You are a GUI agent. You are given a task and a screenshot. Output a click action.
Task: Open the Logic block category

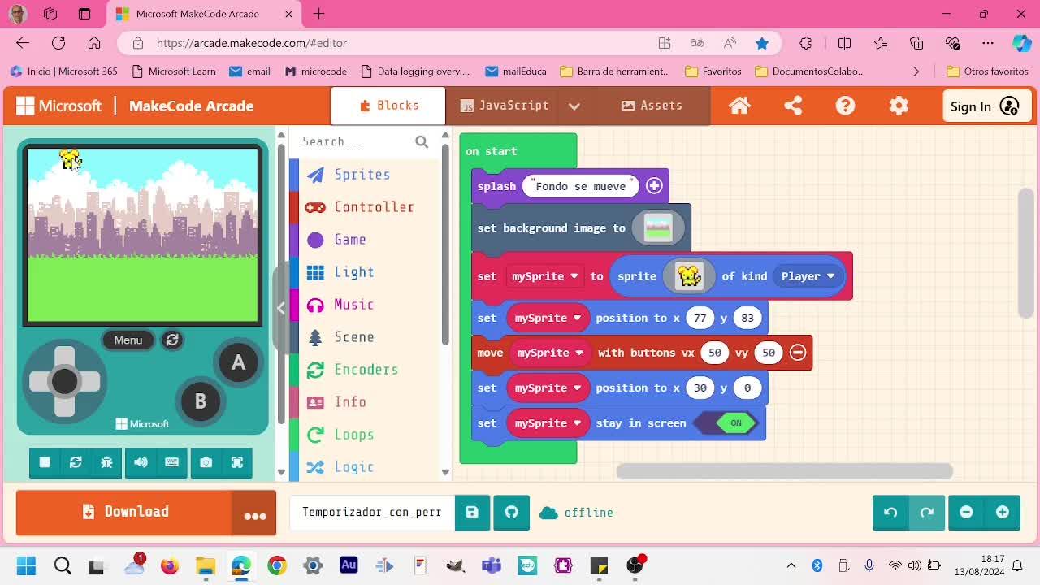[x=354, y=467]
